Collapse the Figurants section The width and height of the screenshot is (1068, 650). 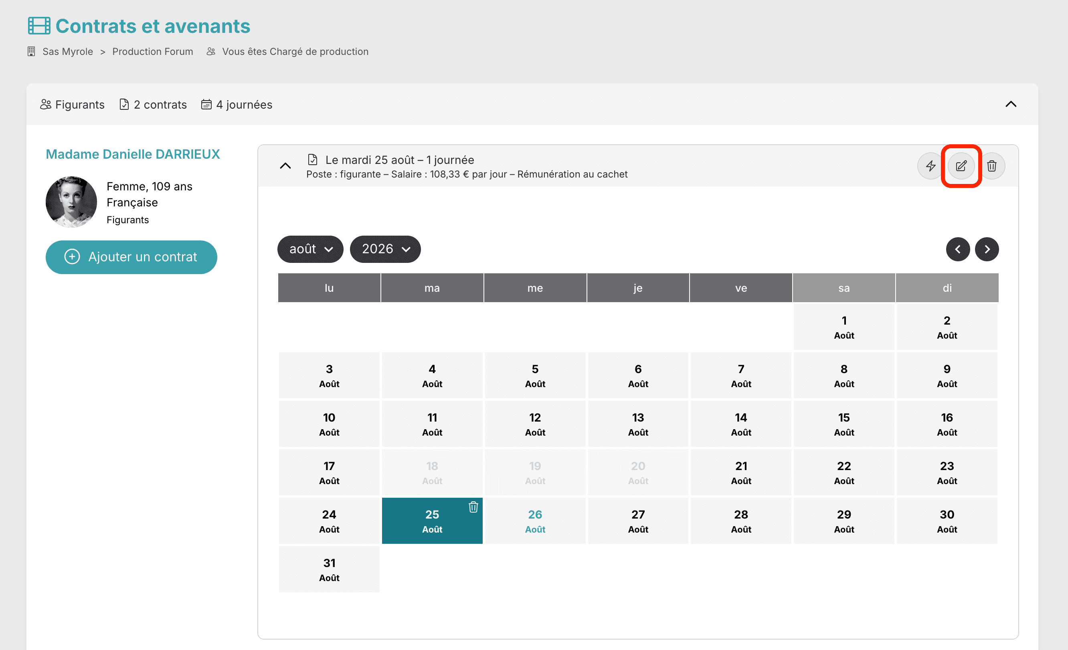tap(1010, 105)
